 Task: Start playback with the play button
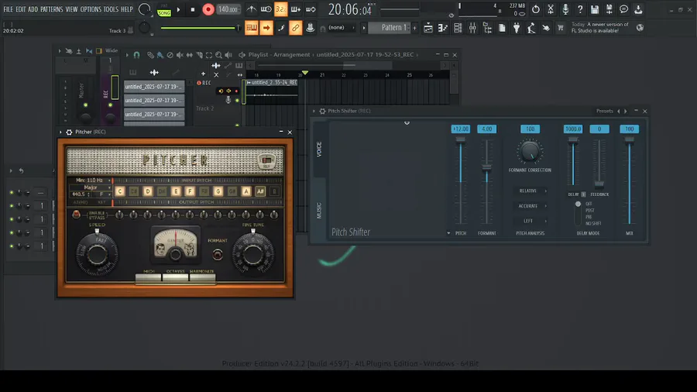pos(178,9)
